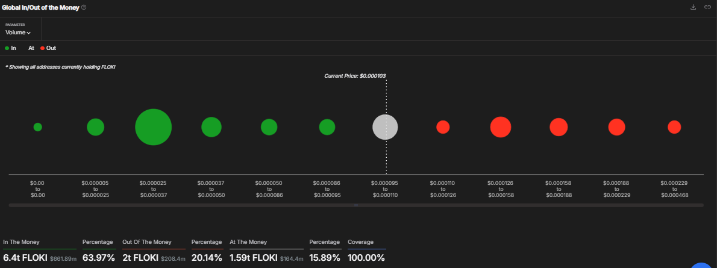Toggle the Out legend series

coord(48,48)
